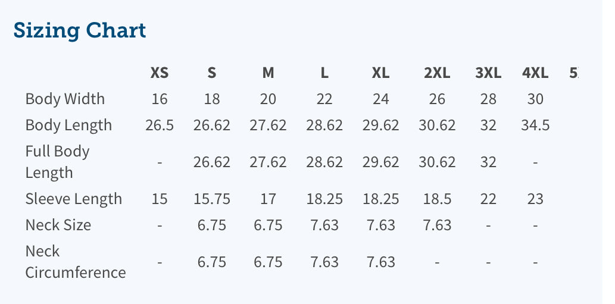615x304 pixels.
Task: Click the Body Width value 16
Action: pyautogui.click(x=159, y=99)
